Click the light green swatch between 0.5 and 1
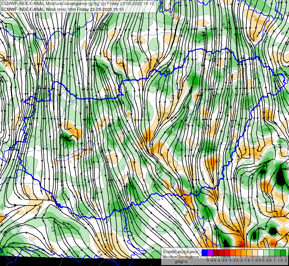289x266 pixels. coord(272,253)
